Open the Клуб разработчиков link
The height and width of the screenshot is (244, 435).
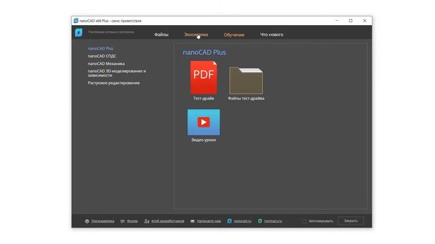168,221
